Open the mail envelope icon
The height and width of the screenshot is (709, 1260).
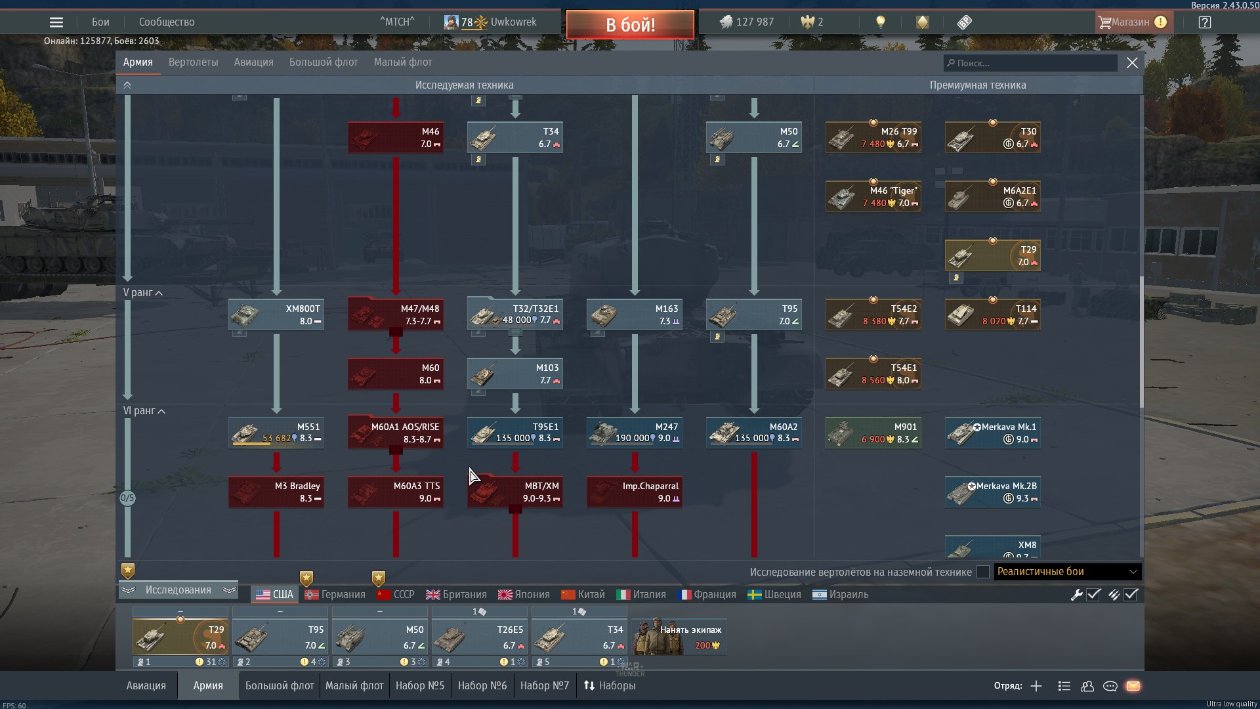click(1133, 686)
